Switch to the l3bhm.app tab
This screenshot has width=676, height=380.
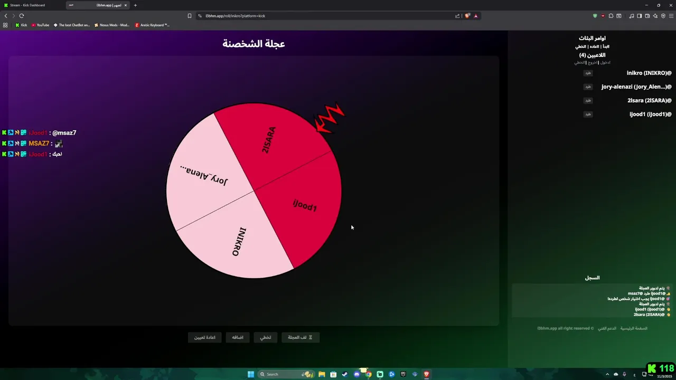pos(98,5)
